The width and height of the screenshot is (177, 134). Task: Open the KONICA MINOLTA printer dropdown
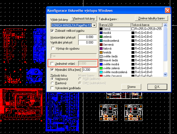[94, 26]
